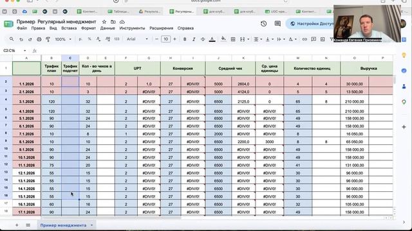This screenshot has height=231, width=412.
Task: Print the spreadsheet
Action: coord(39,39)
